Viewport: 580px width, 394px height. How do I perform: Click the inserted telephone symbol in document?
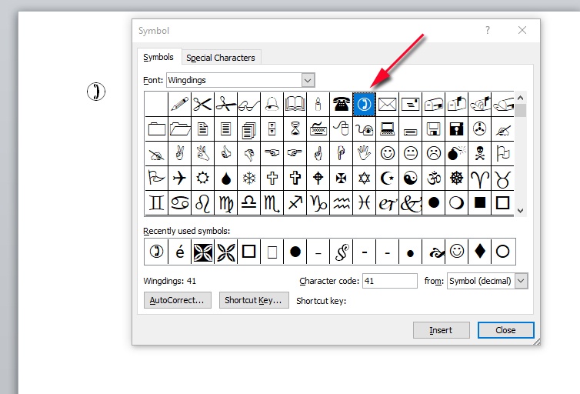point(96,92)
